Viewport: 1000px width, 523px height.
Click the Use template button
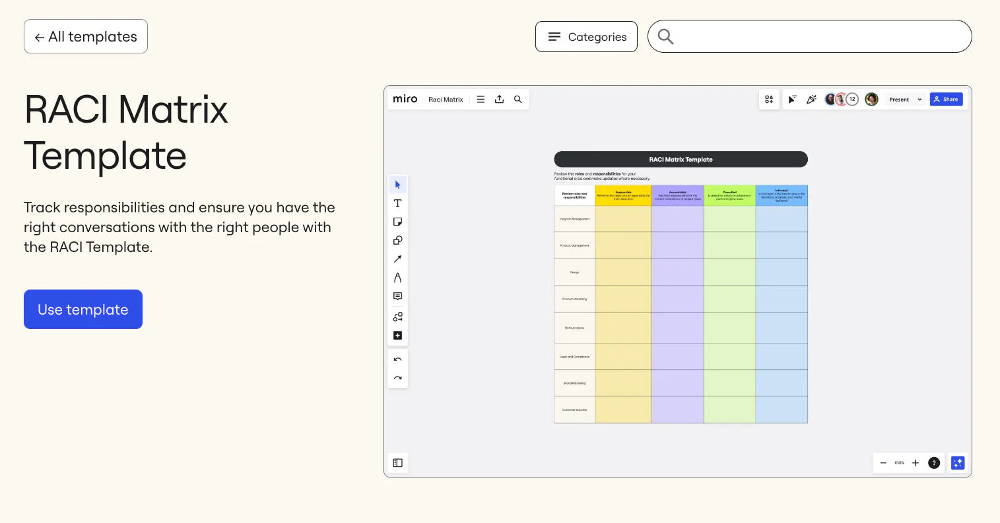coord(83,309)
